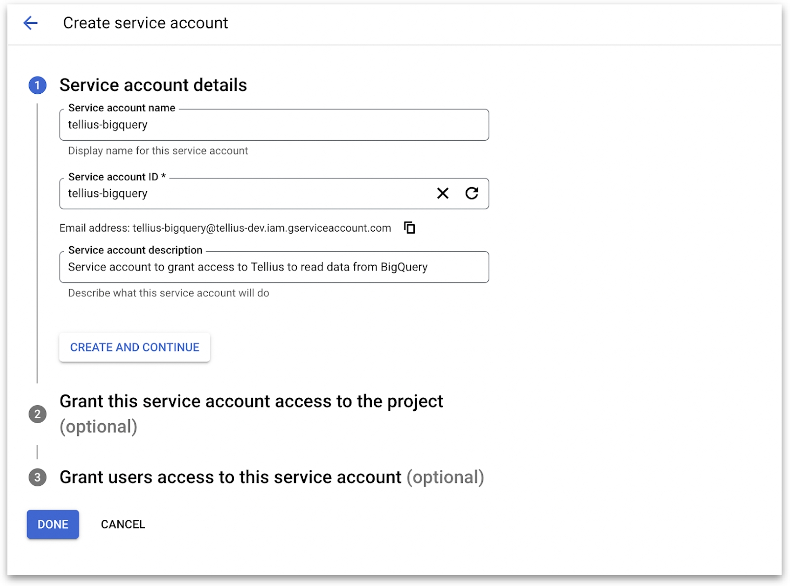Click the step 1 number circle
Viewport: 790px width, 586px height.
tap(38, 85)
